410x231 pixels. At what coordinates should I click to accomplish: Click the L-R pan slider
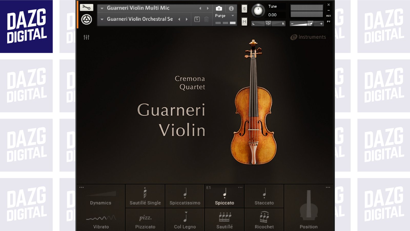tap(268, 24)
